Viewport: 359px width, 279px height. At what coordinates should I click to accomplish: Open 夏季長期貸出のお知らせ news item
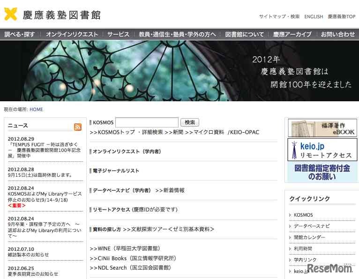point(33,274)
